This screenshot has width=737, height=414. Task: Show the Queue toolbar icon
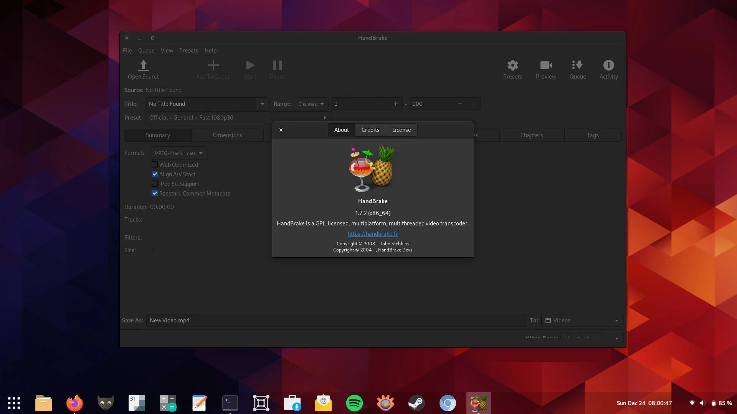[x=577, y=65]
